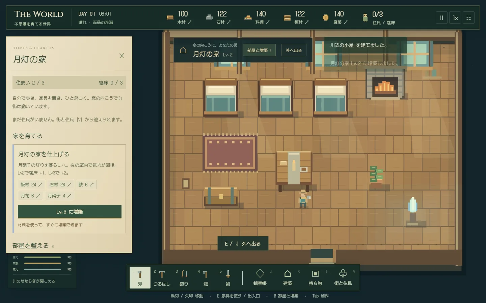Click the spirit (気力) bar

[x=43, y=269]
